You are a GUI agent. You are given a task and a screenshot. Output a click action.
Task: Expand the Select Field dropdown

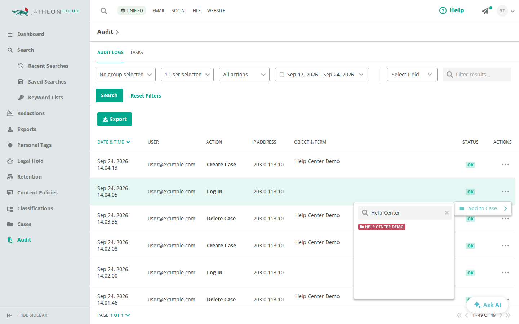point(412,75)
